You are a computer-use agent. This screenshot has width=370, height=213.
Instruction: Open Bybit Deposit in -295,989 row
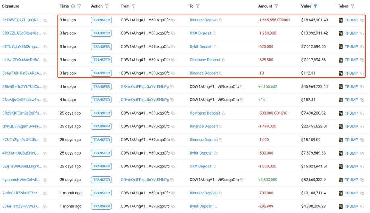tap(201, 207)
